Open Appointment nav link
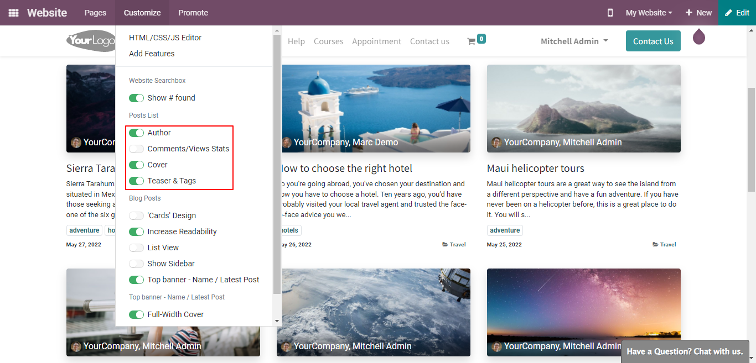The height and width of the screenshot is (363, 756). [376, 41]
